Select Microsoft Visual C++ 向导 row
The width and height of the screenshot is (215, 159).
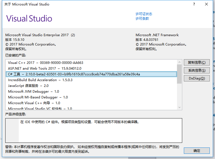click(x=91, y=103)
